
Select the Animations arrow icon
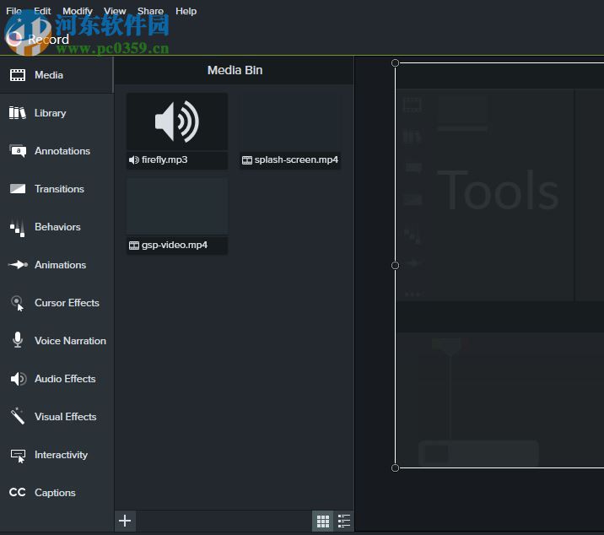coord(18,265)
